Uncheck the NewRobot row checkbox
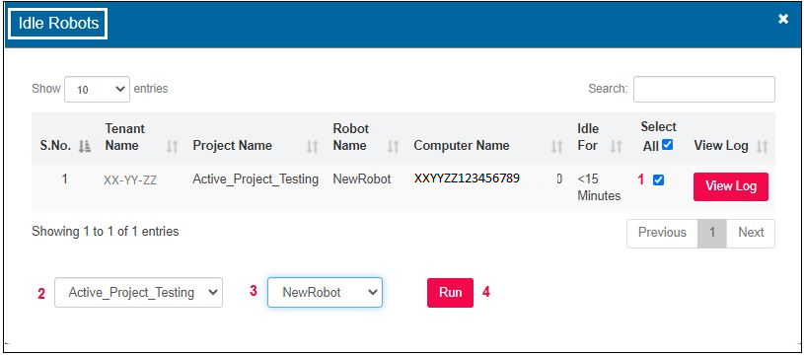804x356 pixels. point(658,180)
